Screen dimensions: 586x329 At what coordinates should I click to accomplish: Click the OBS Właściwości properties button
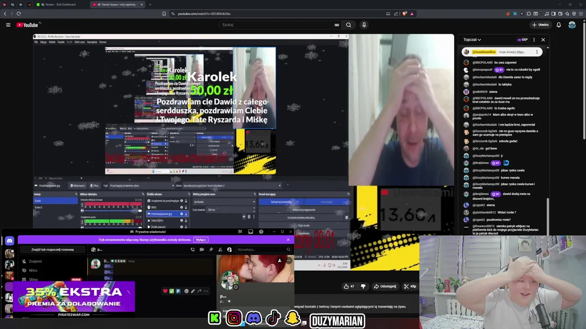77,186
